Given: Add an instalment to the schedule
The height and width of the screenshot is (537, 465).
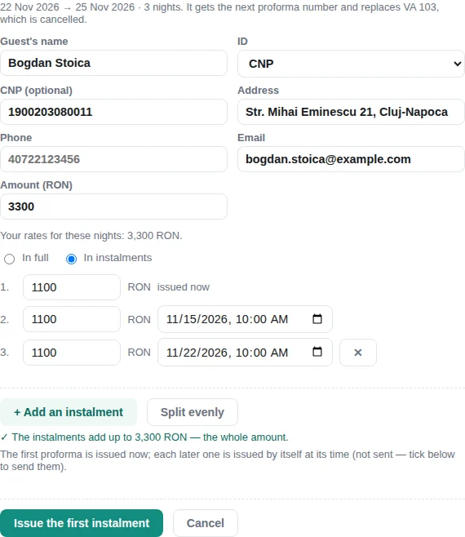Looking at the screenshot, I should click(x=69, y=412).
